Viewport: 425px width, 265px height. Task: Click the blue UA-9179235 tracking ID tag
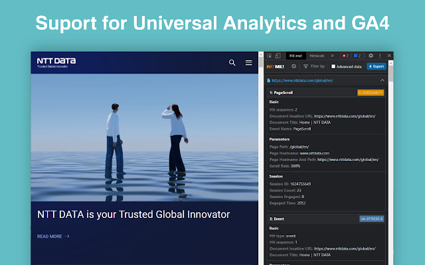click(x=372, y=218)
